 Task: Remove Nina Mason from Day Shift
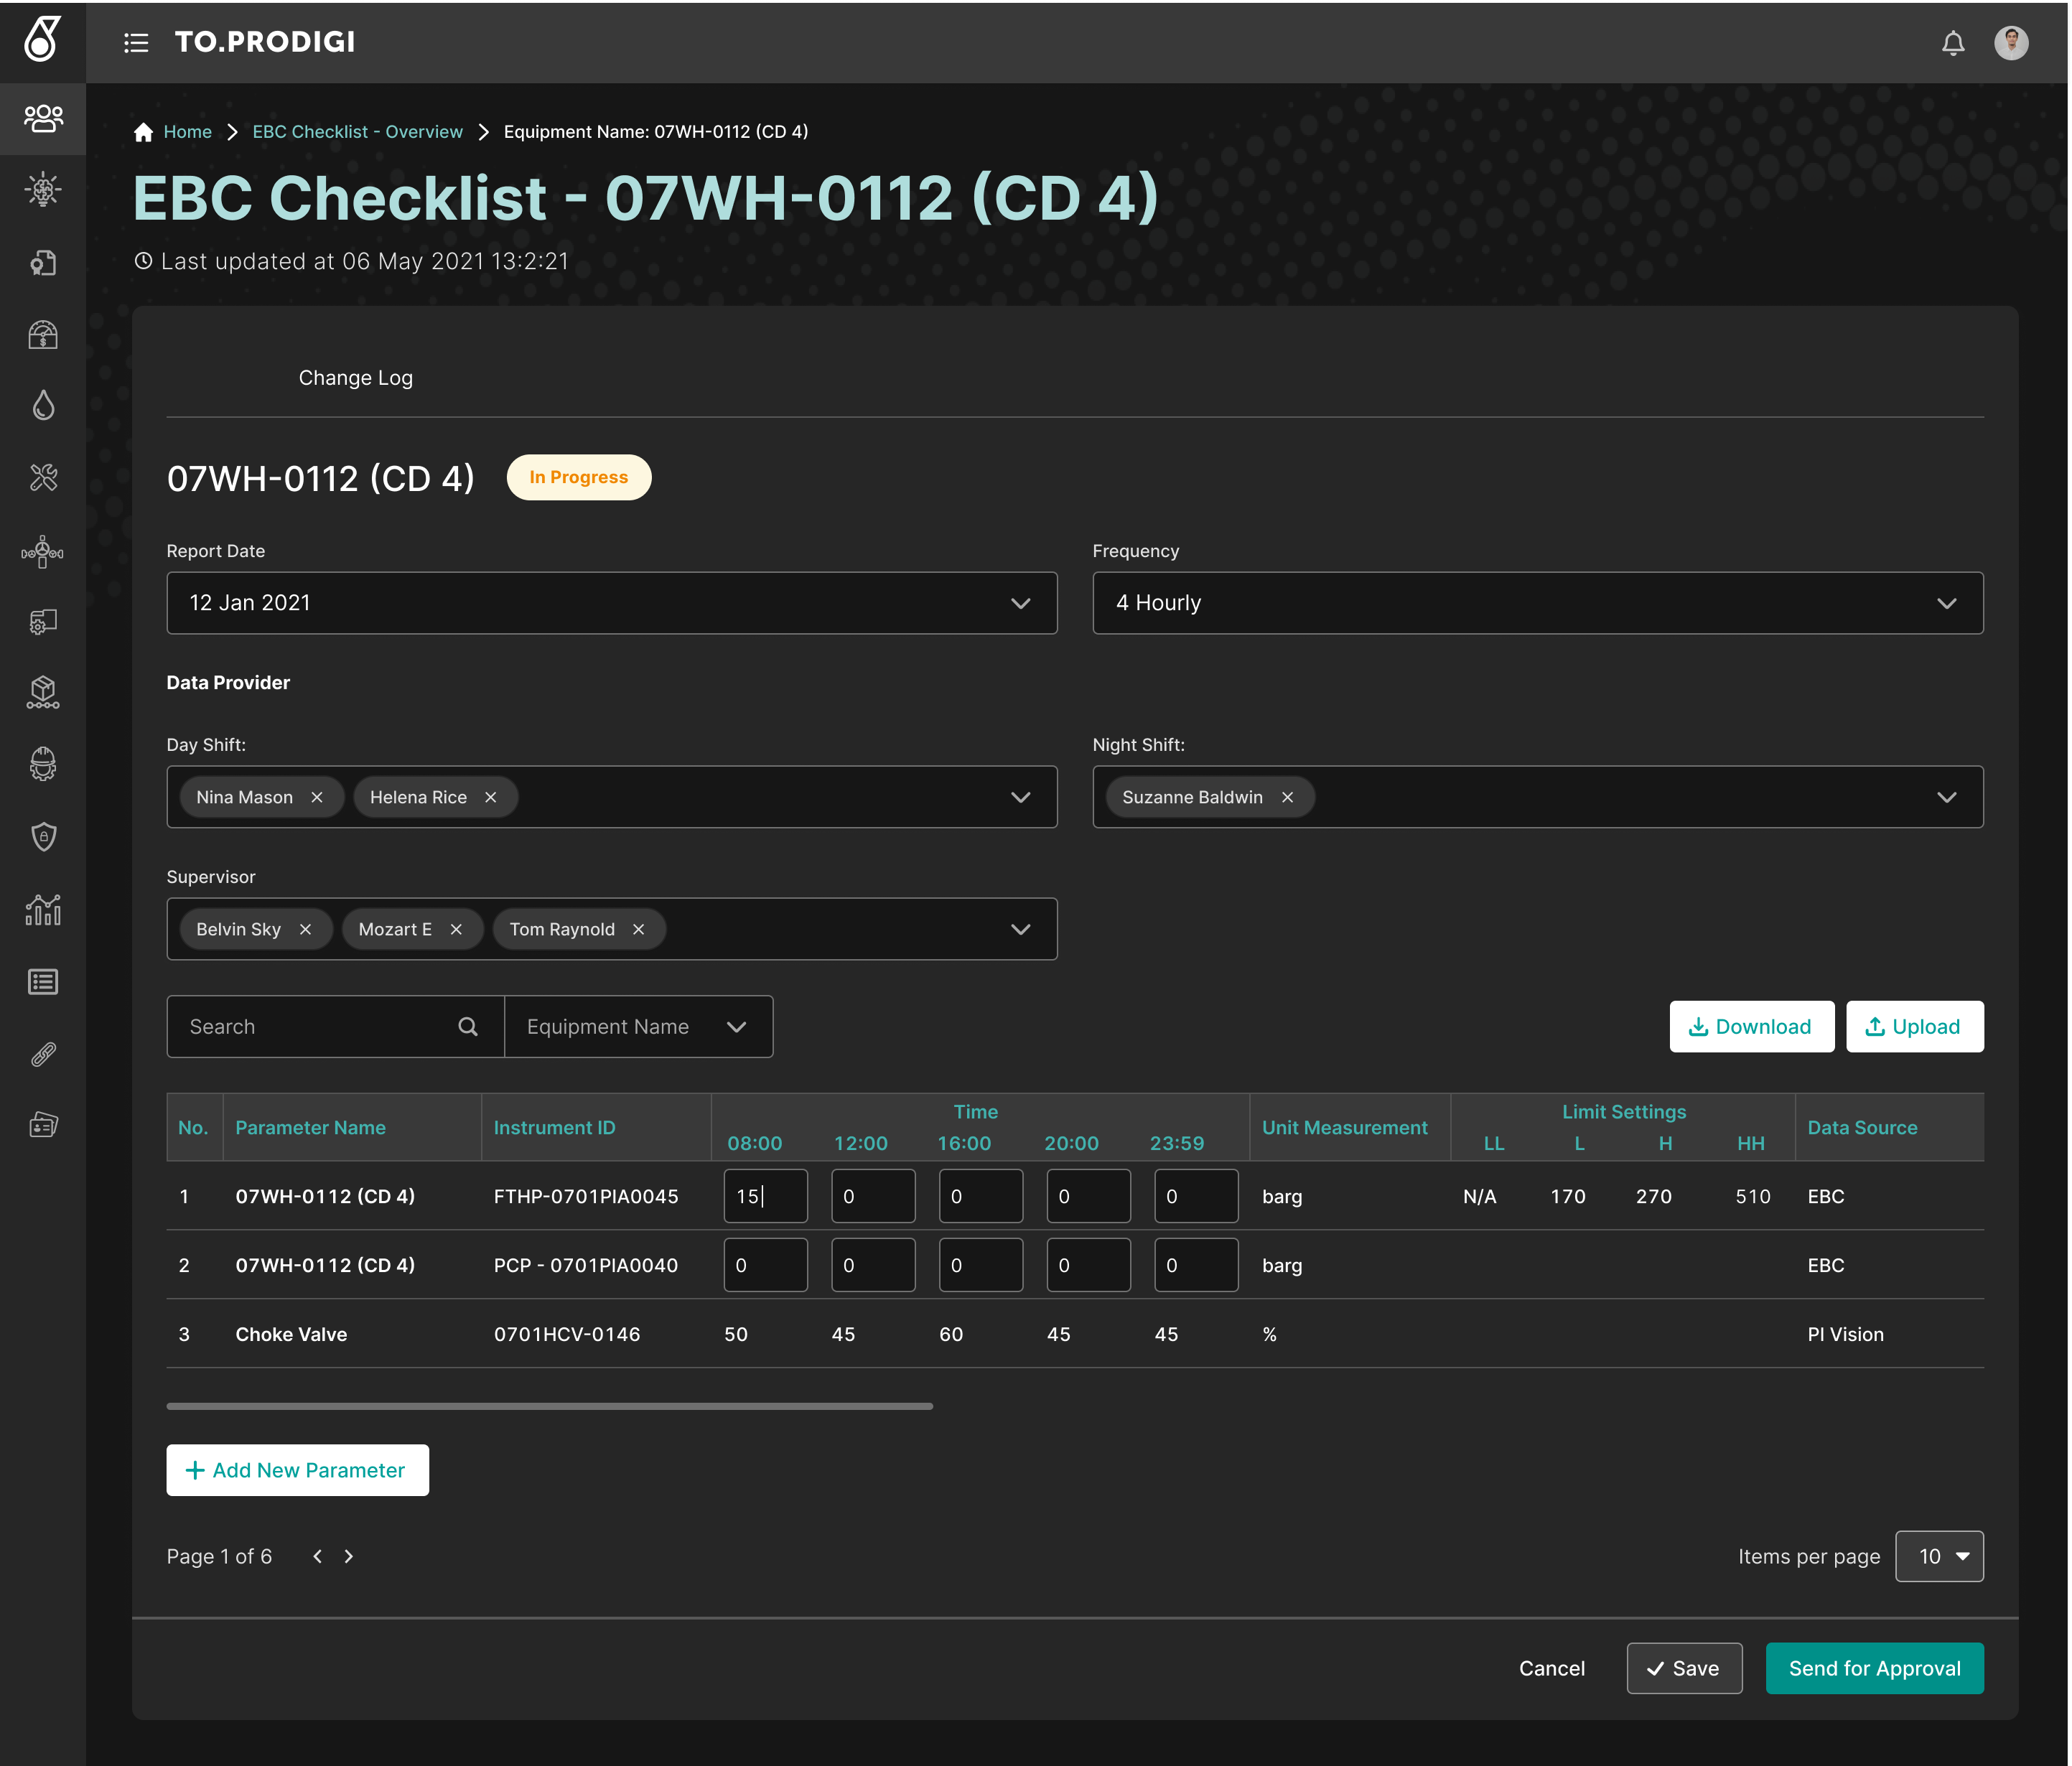[x=317, y=797]
